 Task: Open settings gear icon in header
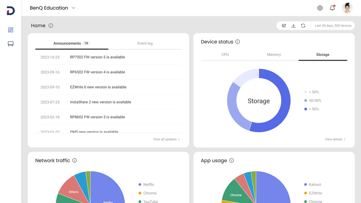(320, 8)
